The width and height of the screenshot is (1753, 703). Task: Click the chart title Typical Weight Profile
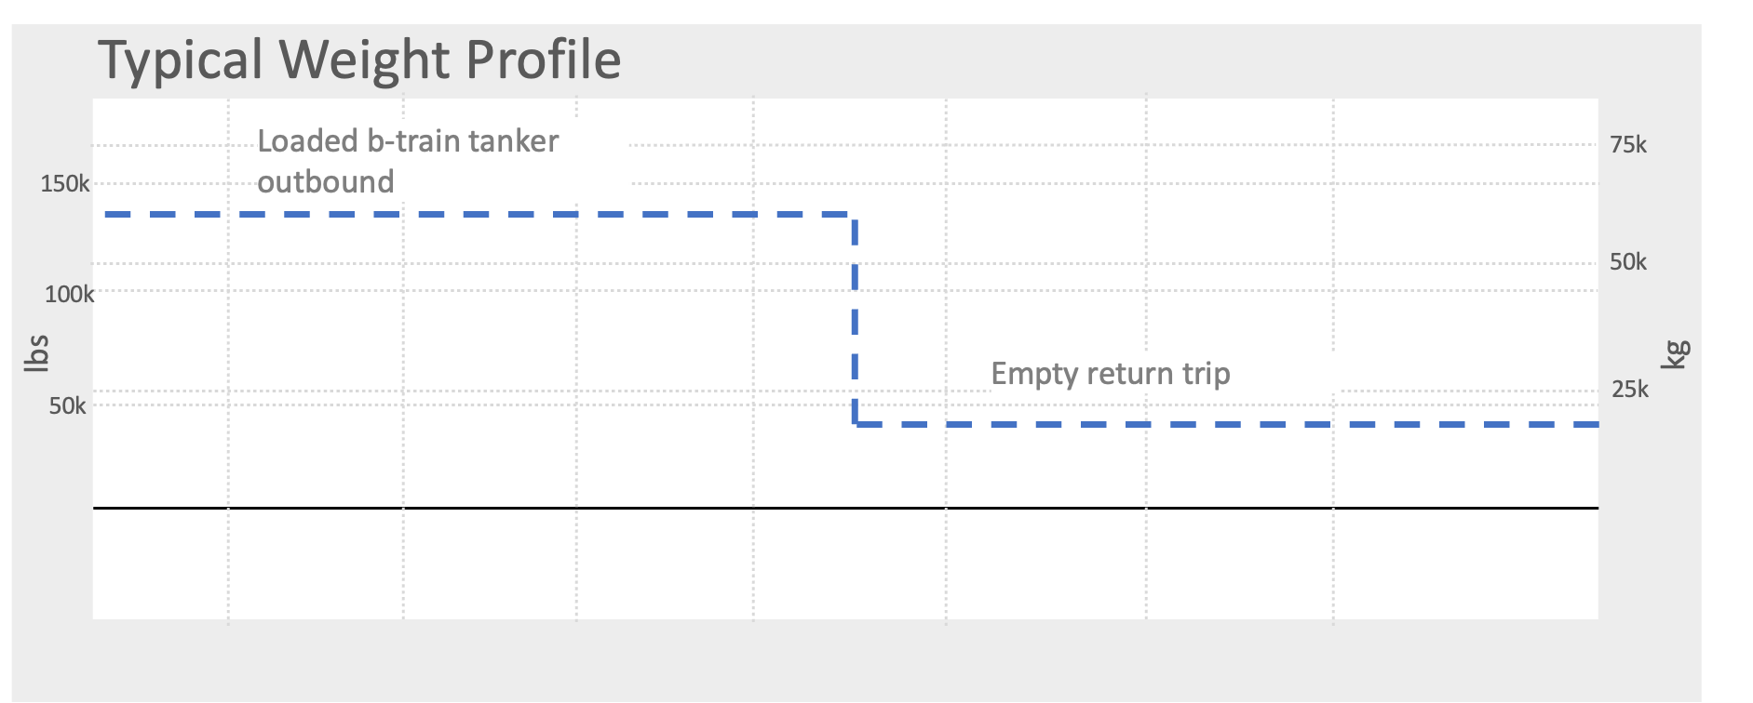pyautogui.click(x=359, y=60)
